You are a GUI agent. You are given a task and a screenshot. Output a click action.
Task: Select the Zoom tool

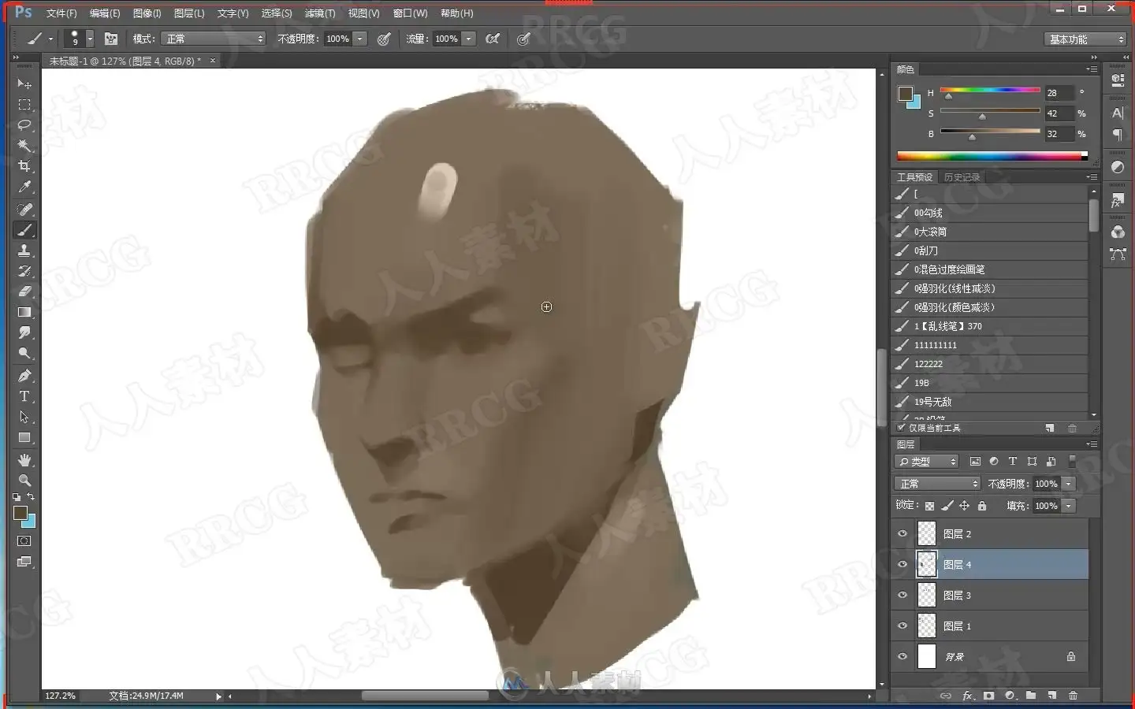pos(24,481)
